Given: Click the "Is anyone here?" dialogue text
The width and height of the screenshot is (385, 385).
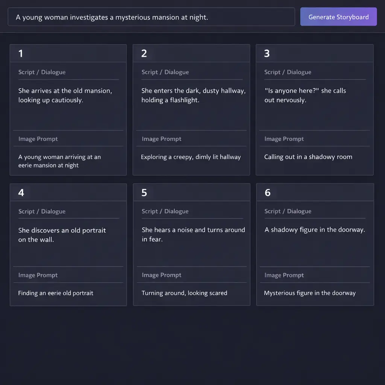Looking at the screenshot, I should 305,95.
